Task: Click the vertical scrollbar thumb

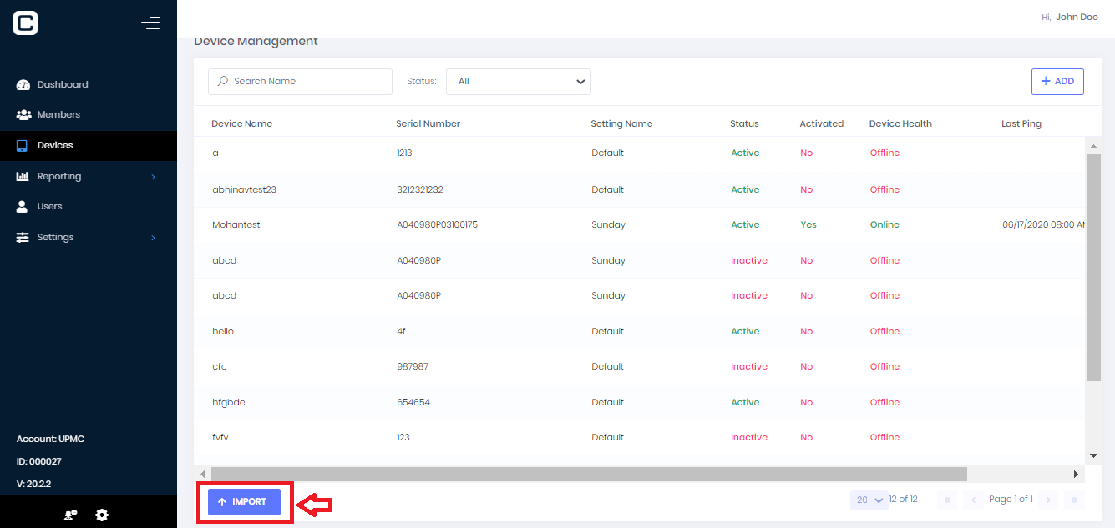Action: point(1093,268)
